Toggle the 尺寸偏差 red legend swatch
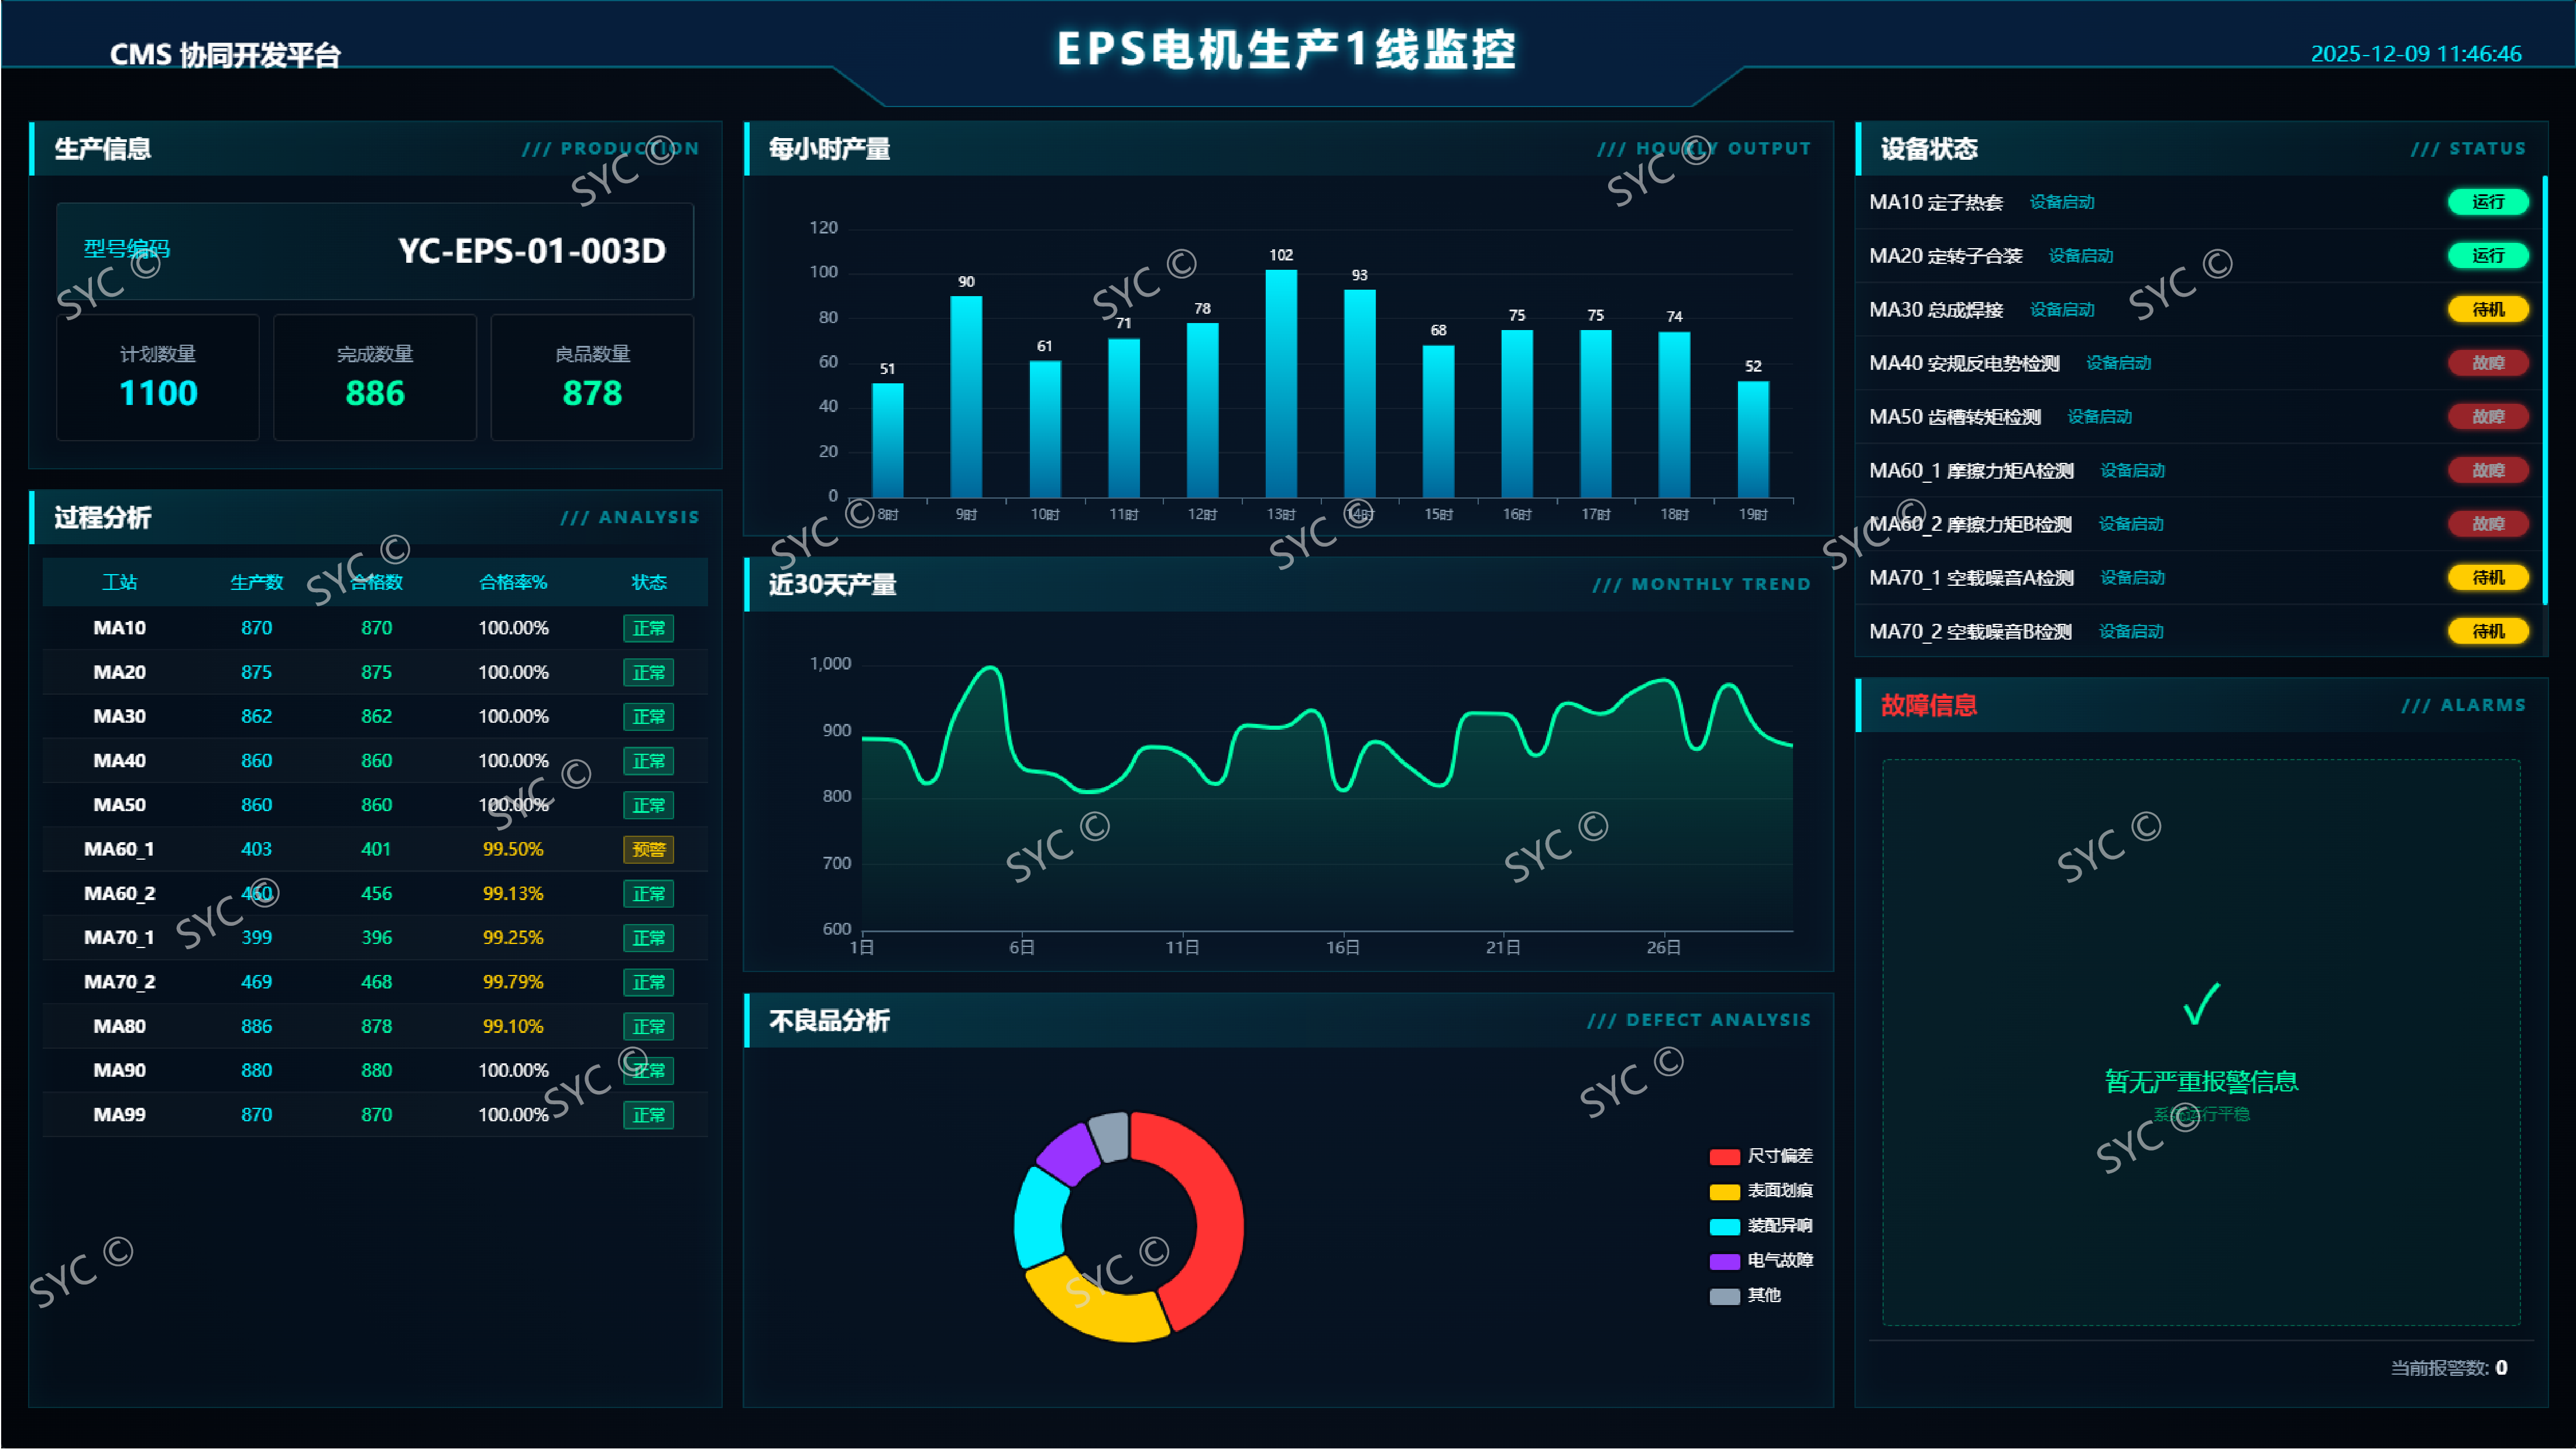Viewport: 2576px width, 1449px height. (1724, 1156)
